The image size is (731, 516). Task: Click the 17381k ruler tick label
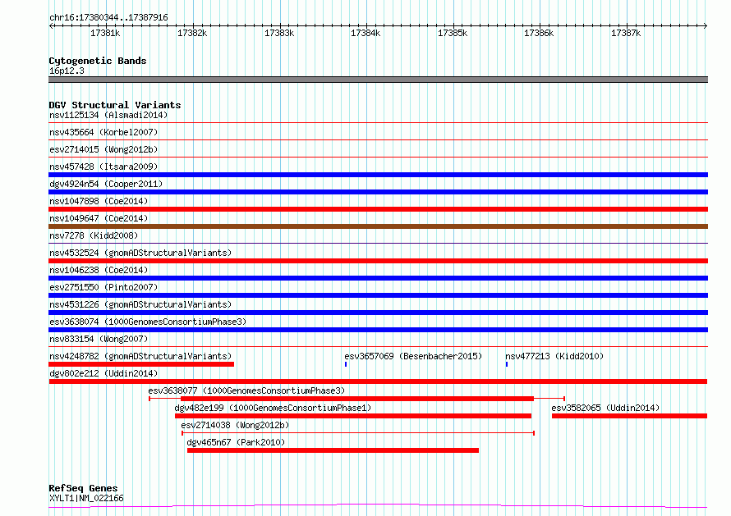105,33
